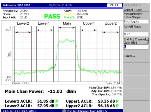Click the Trace 1: (Normal) label
Viewport: 151px width, 112px height.
pos(76,14)
